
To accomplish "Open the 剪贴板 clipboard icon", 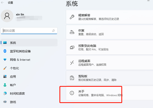I will coord(72,78).
